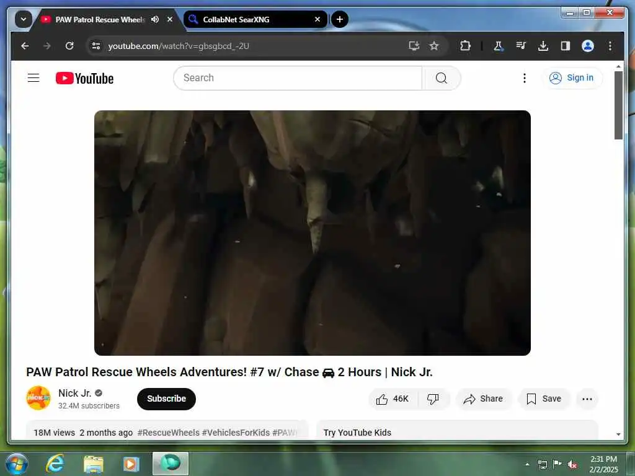Share the video
This screenshot has height=476, width=635.
tap(484, 399)
